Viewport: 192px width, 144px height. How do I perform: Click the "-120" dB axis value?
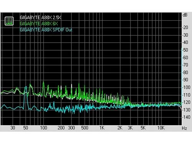point(186,102)
